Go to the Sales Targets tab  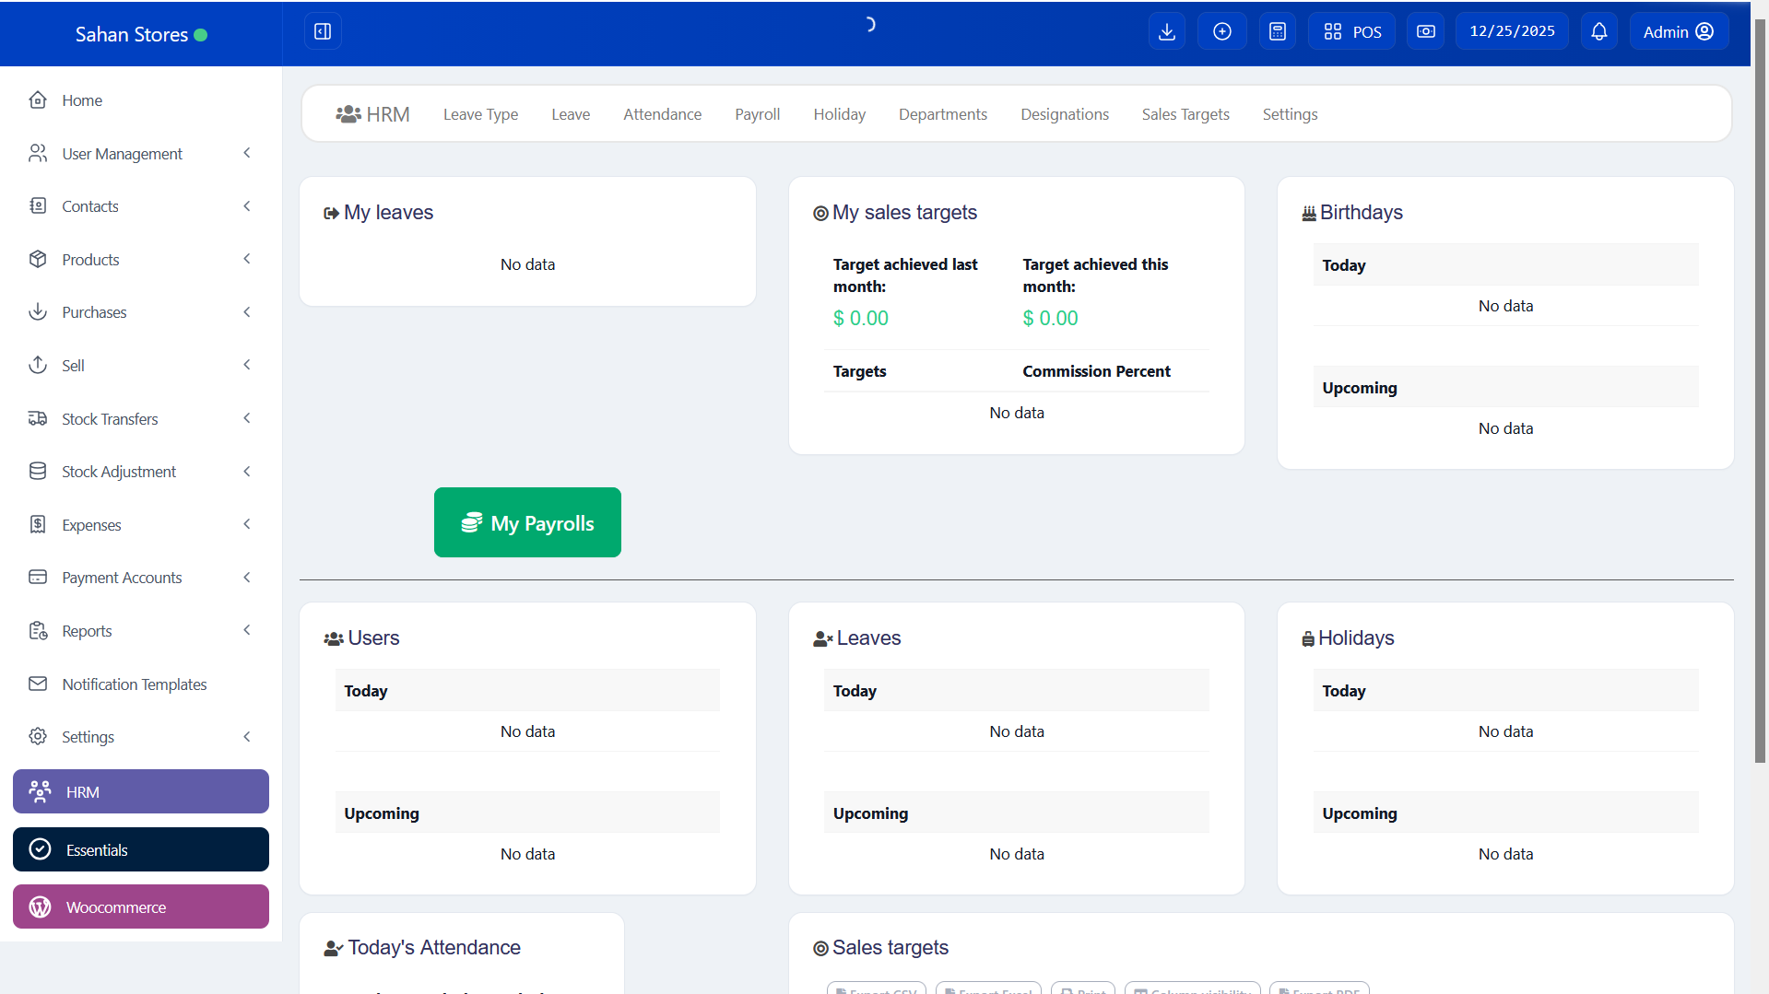(1185, 114)
